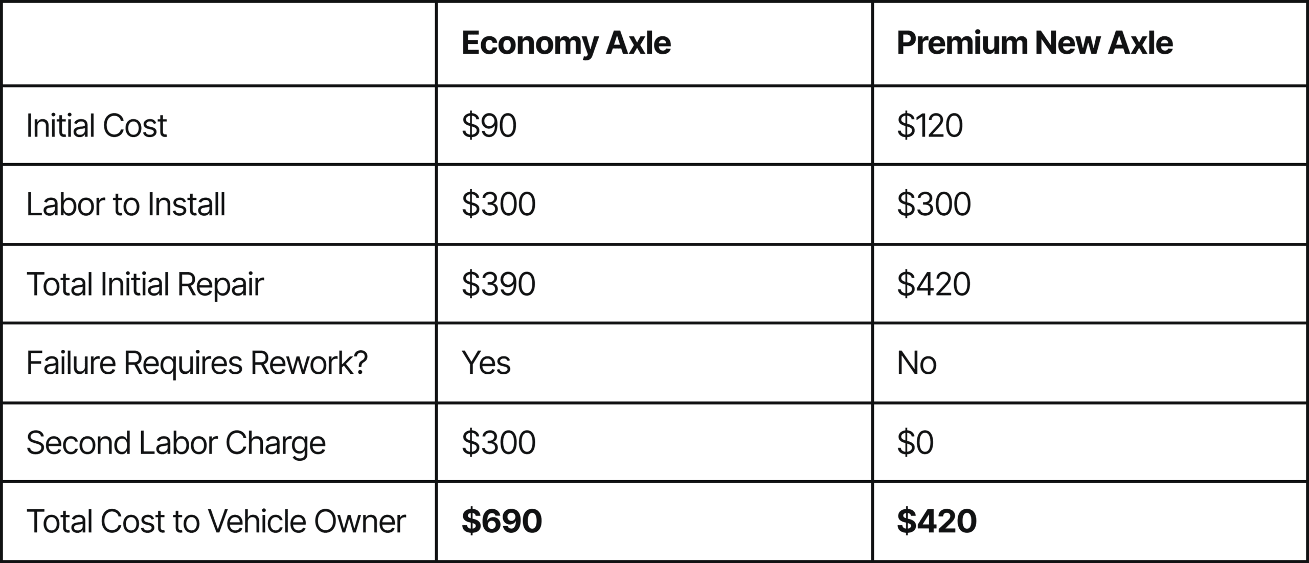Click the bold $420 total cost cell
Image resolution: width=1309 pixels, height=563 pixels.
tap(937, 521)
